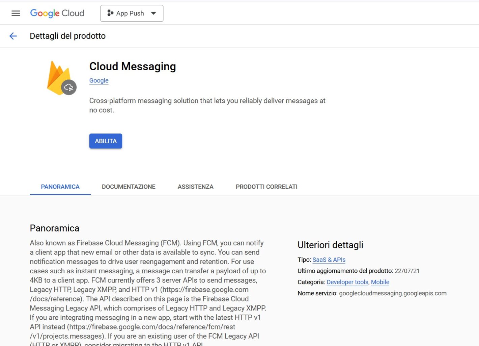Select the PRODOTTI CORRELATI tab
This screenshot has width=479, height=346.
pyautogui.click(x=266, y=187)
